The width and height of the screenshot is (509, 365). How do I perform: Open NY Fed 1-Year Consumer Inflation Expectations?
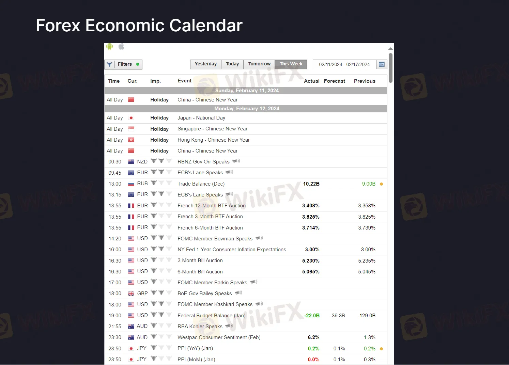[x=232, y=250]
